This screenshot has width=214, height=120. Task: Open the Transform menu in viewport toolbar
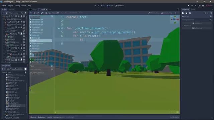[x=74, y=13]
